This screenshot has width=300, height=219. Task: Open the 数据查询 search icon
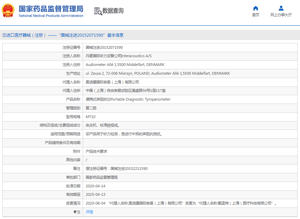click(x=98, y=11)
